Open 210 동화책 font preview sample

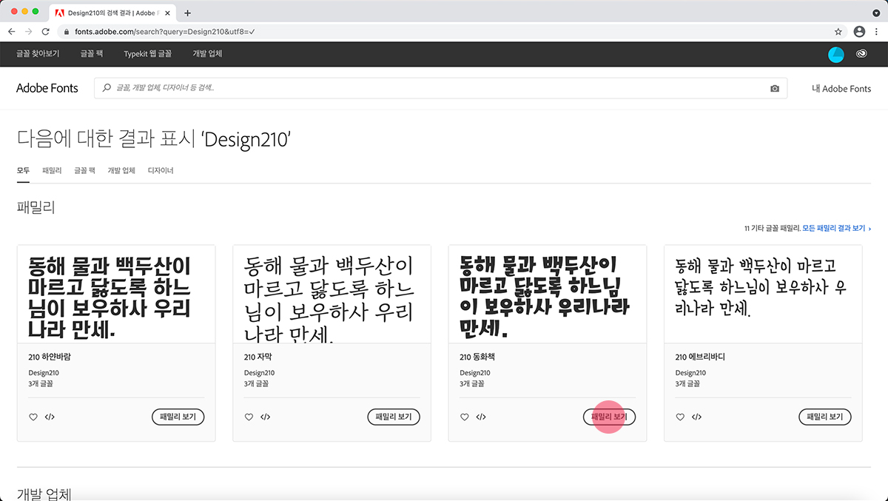(x=548, y=295)
